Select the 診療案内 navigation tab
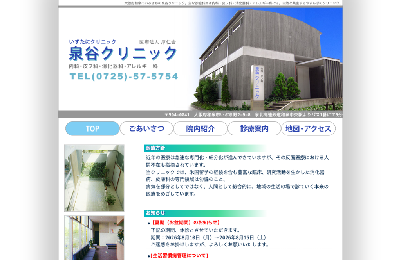 [255, 128]
